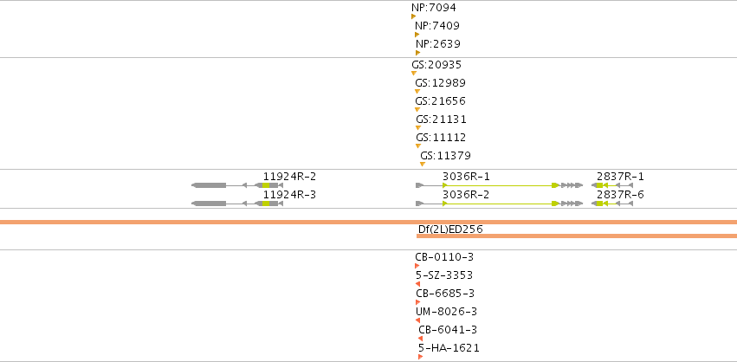Viewport: 737px width, 362px height.
Task: Click the GS:21131 text label
Action: coord(442,120)
